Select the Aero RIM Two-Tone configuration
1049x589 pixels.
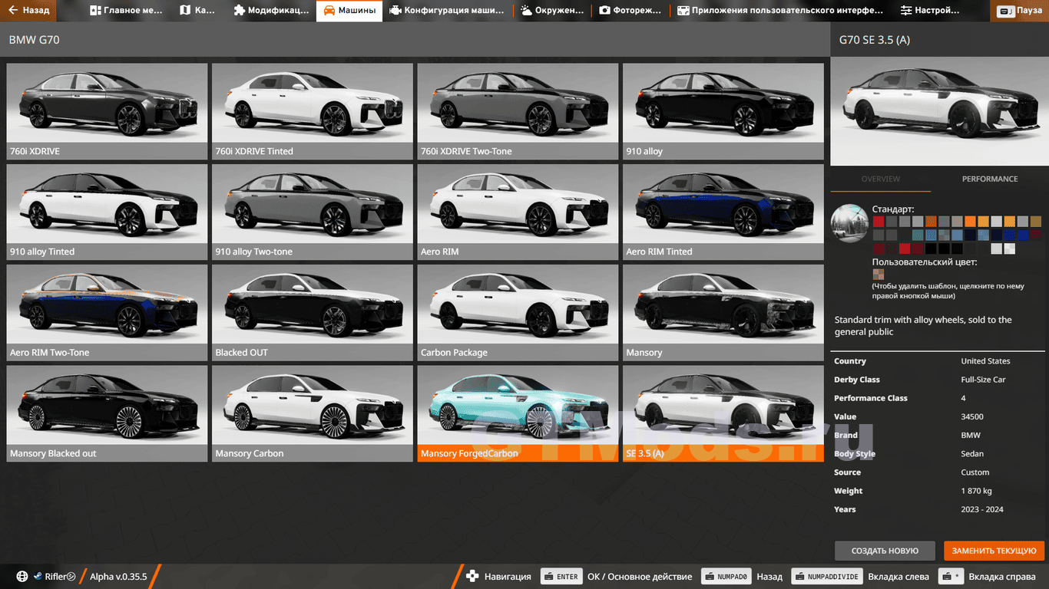point(107,312)
